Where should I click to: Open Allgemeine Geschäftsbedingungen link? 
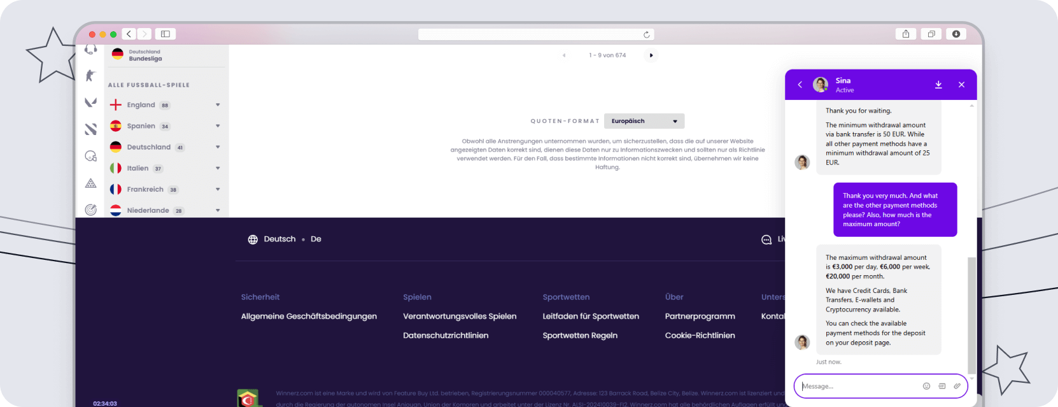click(x=309, y=317)
